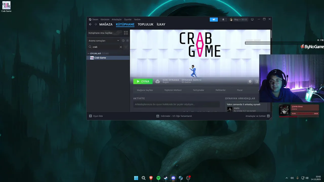This screenshot has height=182, width=324.
Task: Click the cloud sync status icon
Action: coord(157,81)
